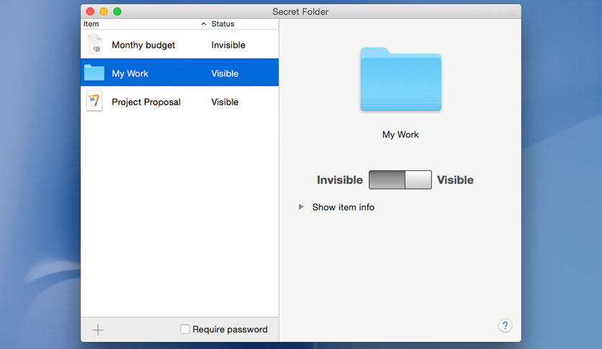This screenshot has height=349, width=602.
Task: Sort list by Item column header
Action: click(144, 24)
